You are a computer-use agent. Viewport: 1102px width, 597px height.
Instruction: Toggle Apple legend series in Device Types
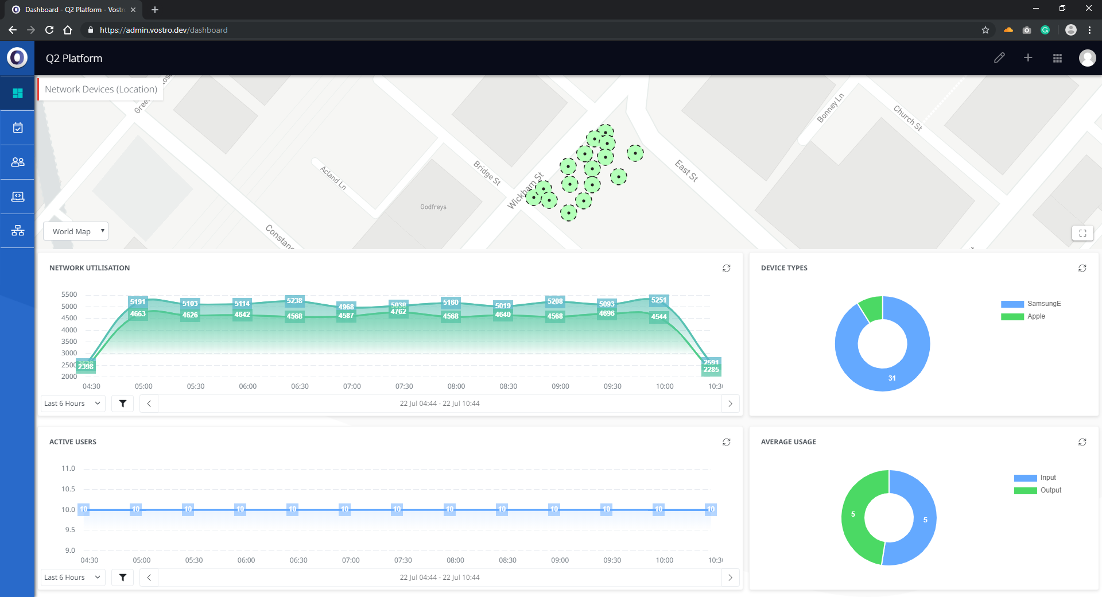pos(1023,316)
